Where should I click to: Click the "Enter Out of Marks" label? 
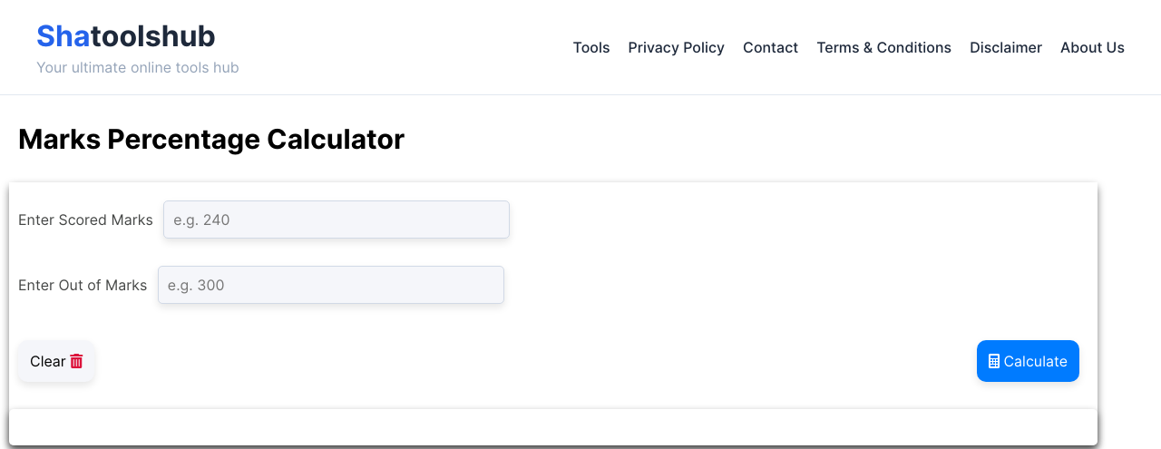[x=83, y=285]
